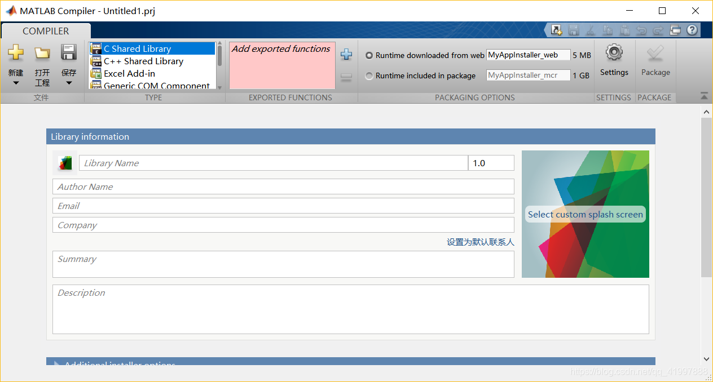Click the Excel Add-in type icon

point(96,74)
